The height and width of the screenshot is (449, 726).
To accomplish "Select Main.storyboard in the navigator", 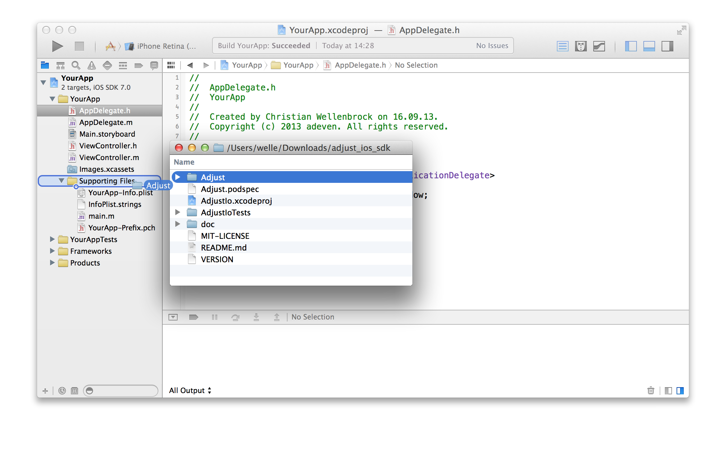I will click(100, 134).
